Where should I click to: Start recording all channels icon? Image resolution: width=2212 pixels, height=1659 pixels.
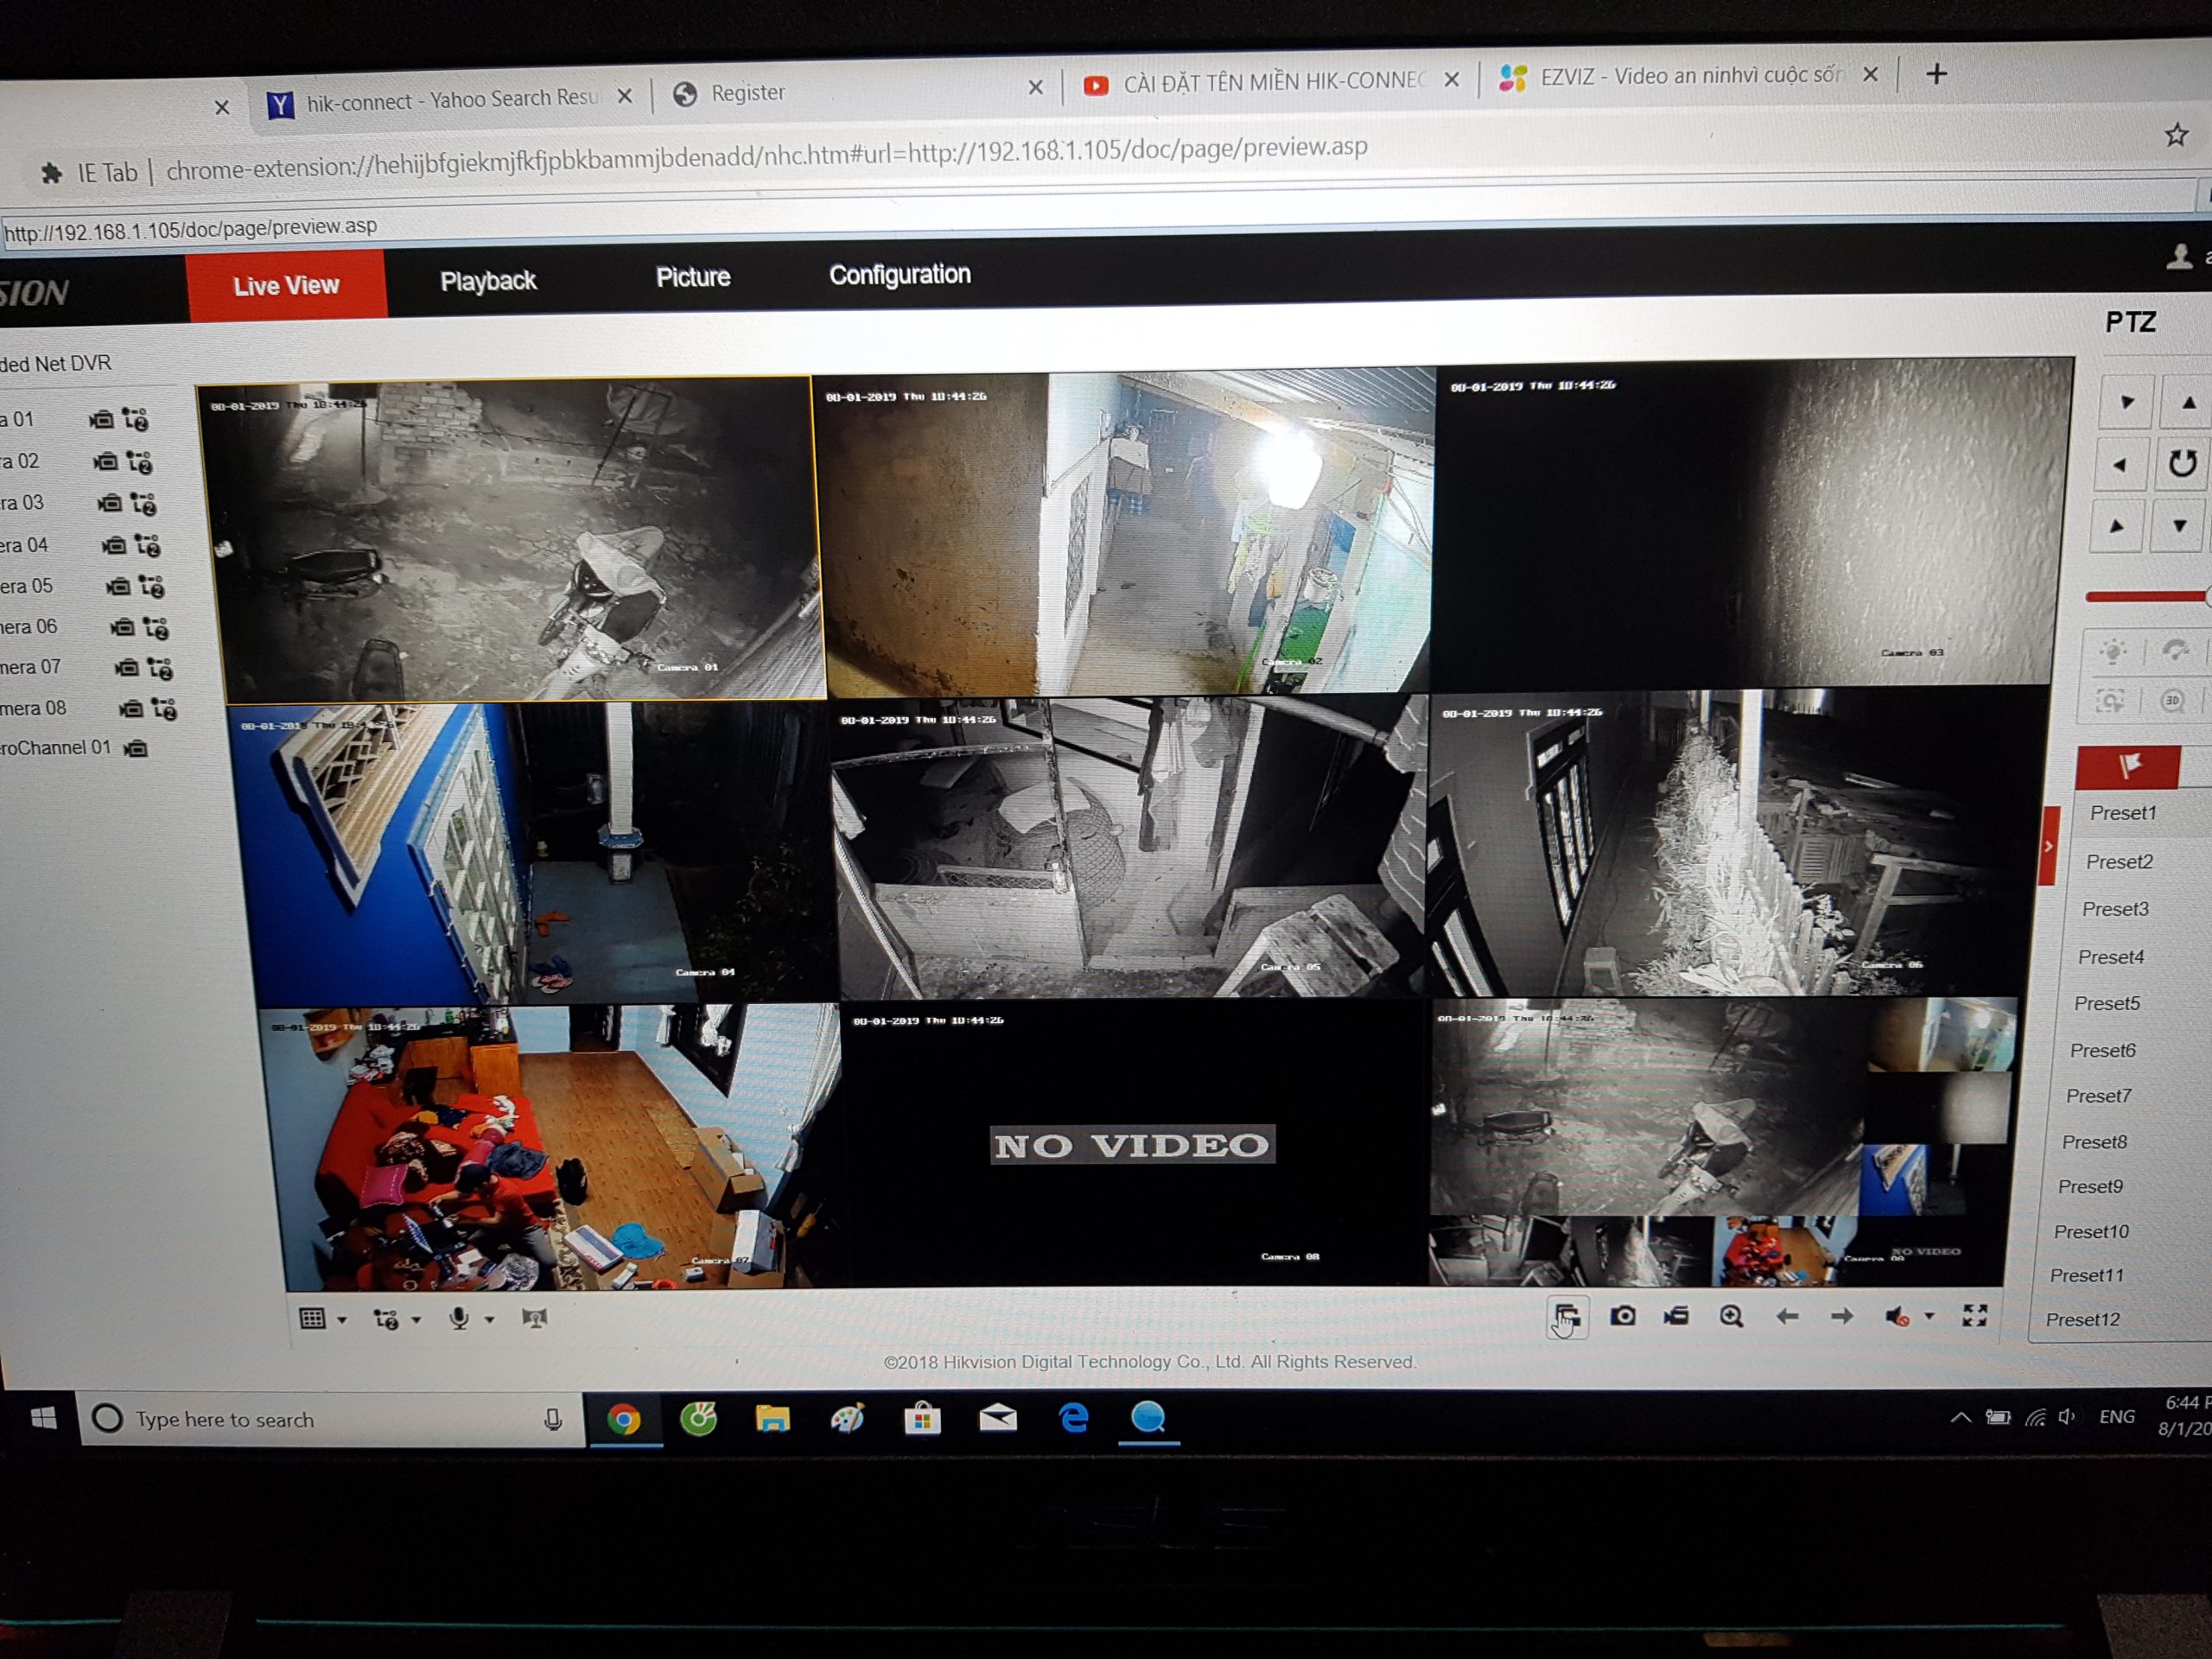(1676, 1316)
